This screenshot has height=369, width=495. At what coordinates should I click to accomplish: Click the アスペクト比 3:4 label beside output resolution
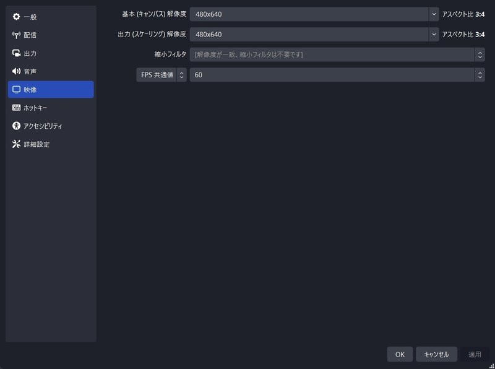pyautogui.click(x=463, y=35)
